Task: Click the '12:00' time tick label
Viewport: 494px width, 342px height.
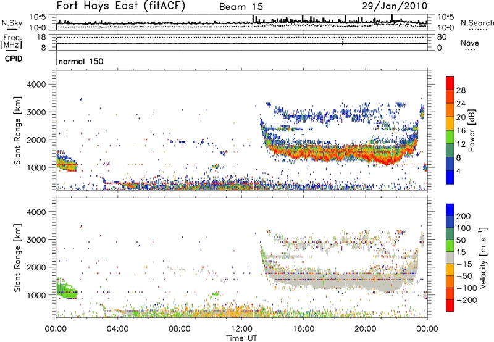Action: tap(241, 329)
